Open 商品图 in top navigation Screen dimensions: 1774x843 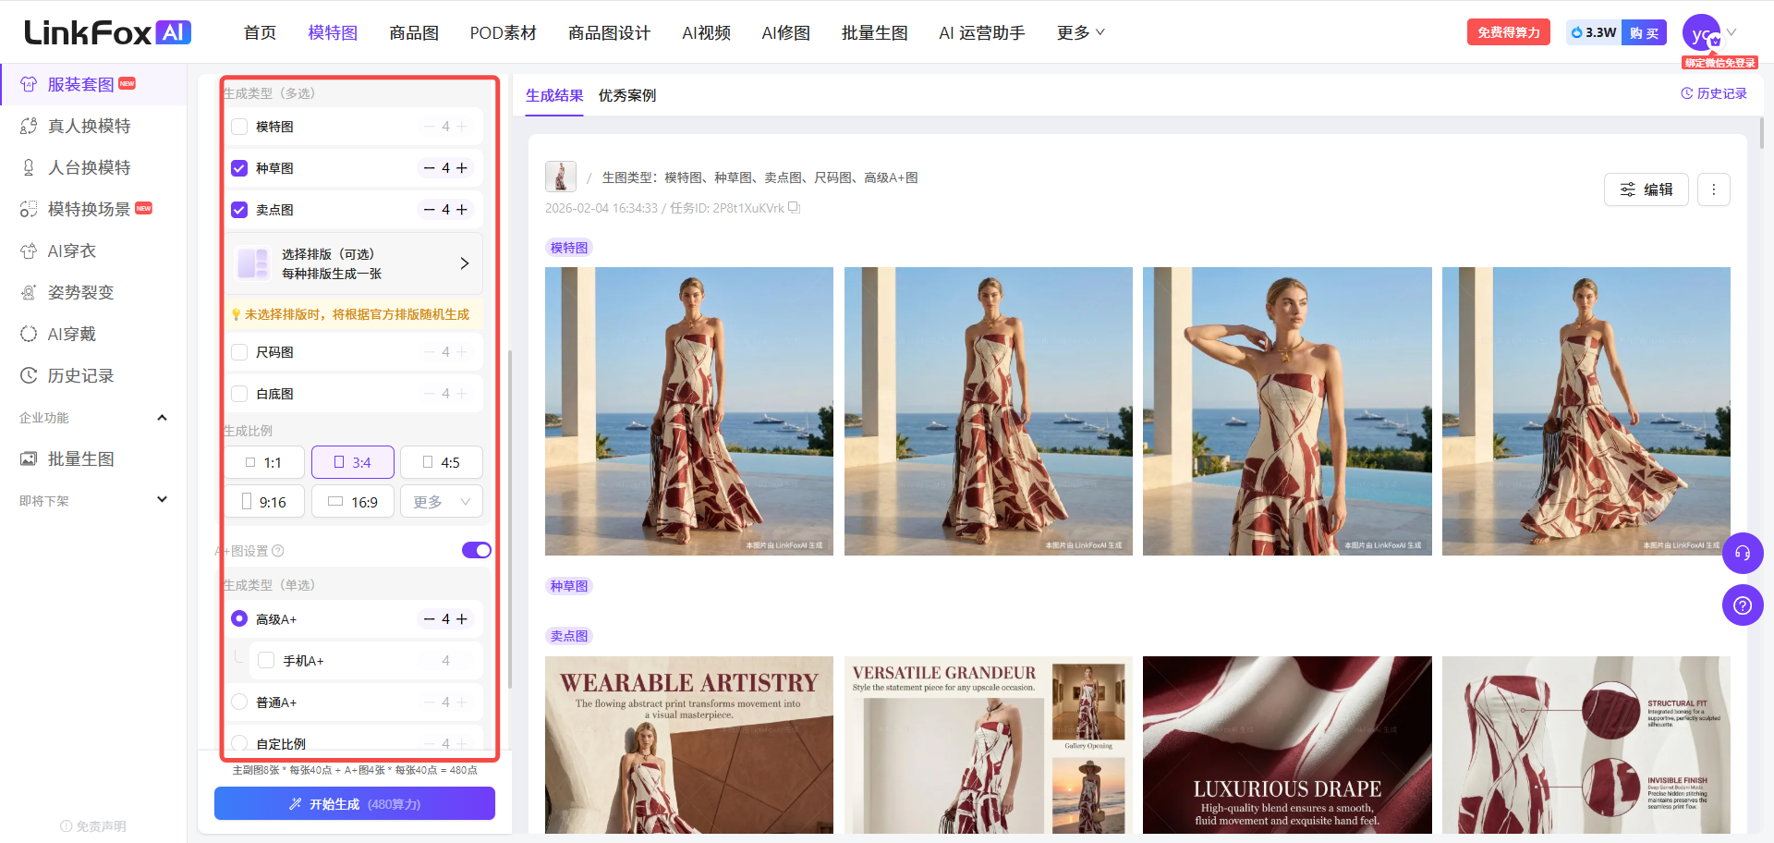coord(414,33)
